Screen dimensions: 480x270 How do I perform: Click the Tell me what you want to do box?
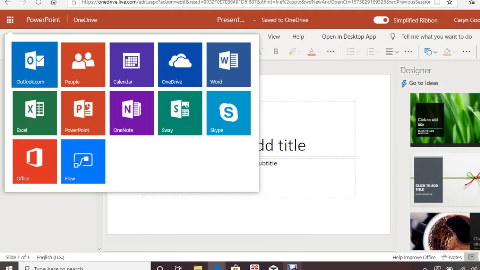436,36
